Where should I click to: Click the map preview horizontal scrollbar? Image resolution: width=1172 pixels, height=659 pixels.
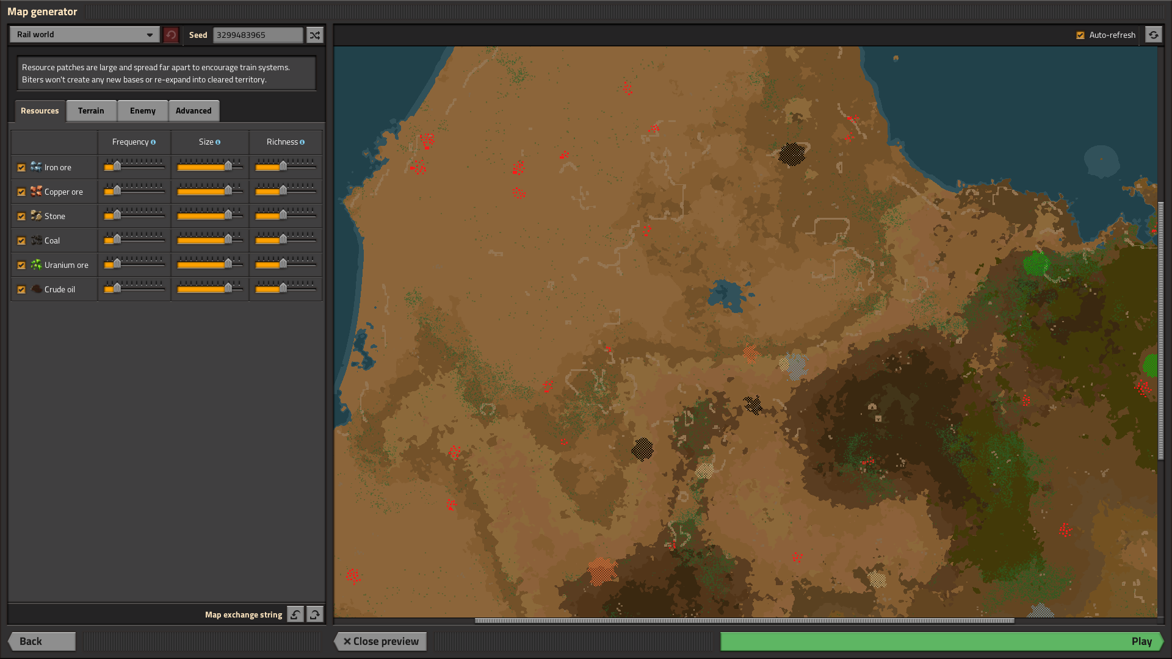click(745, 621)
